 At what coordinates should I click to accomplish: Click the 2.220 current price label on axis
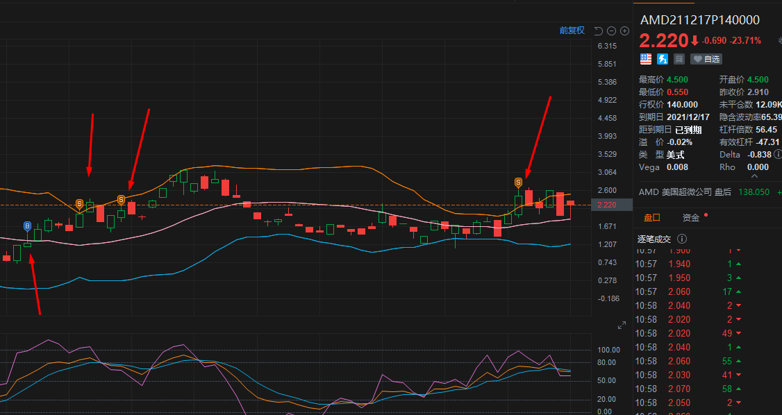[611, 205]
